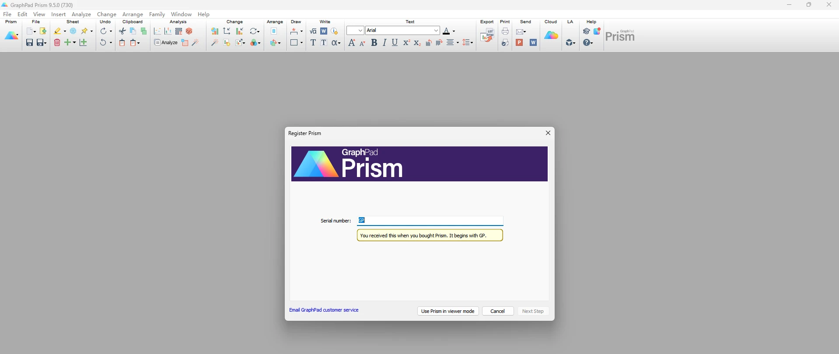Expand the new file dropdown arrow
Viewport: 839px width, 354px height.
click(35, 31)
